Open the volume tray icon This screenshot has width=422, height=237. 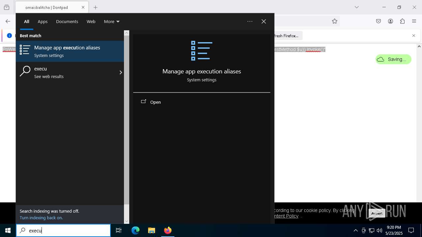point(379,230)
